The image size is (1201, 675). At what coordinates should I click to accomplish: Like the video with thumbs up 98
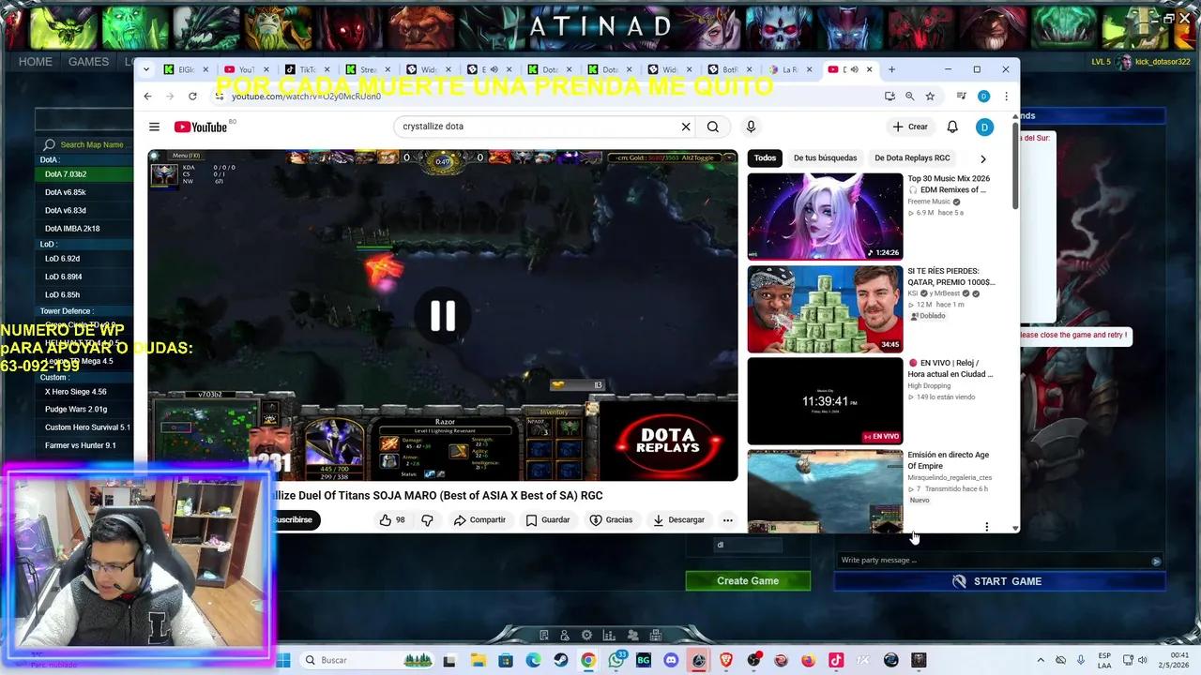(392, 520)
